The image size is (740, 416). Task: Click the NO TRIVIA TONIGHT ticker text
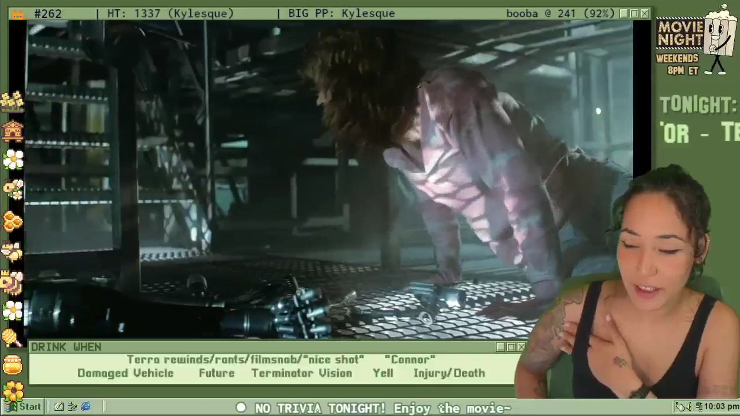click(x=383, y=408)
